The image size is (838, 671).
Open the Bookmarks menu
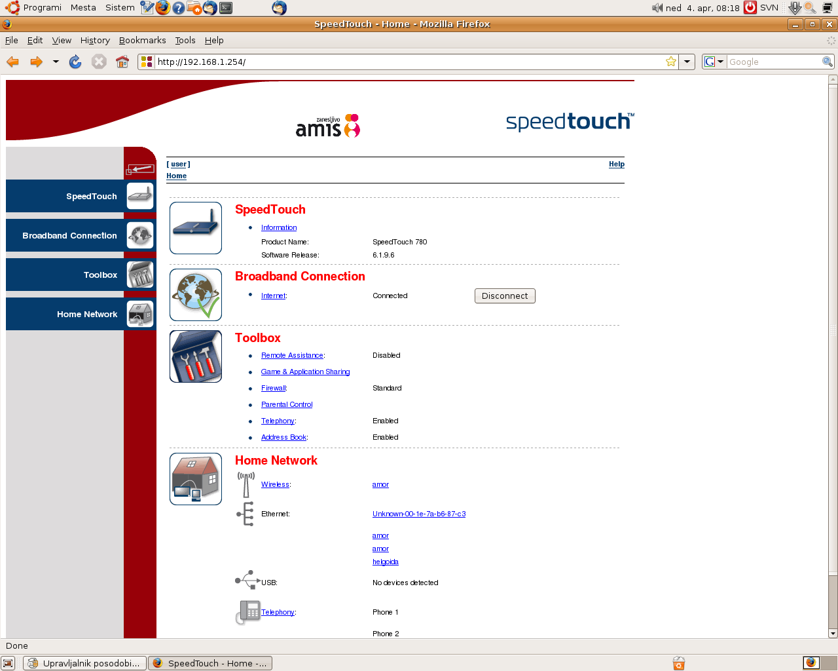142,40
